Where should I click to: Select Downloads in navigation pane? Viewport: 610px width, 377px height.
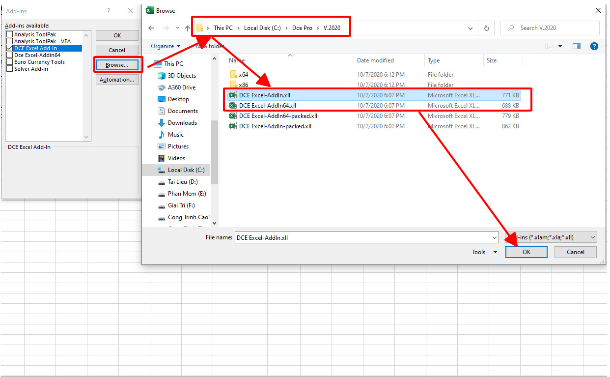click(x=182, y=123)
